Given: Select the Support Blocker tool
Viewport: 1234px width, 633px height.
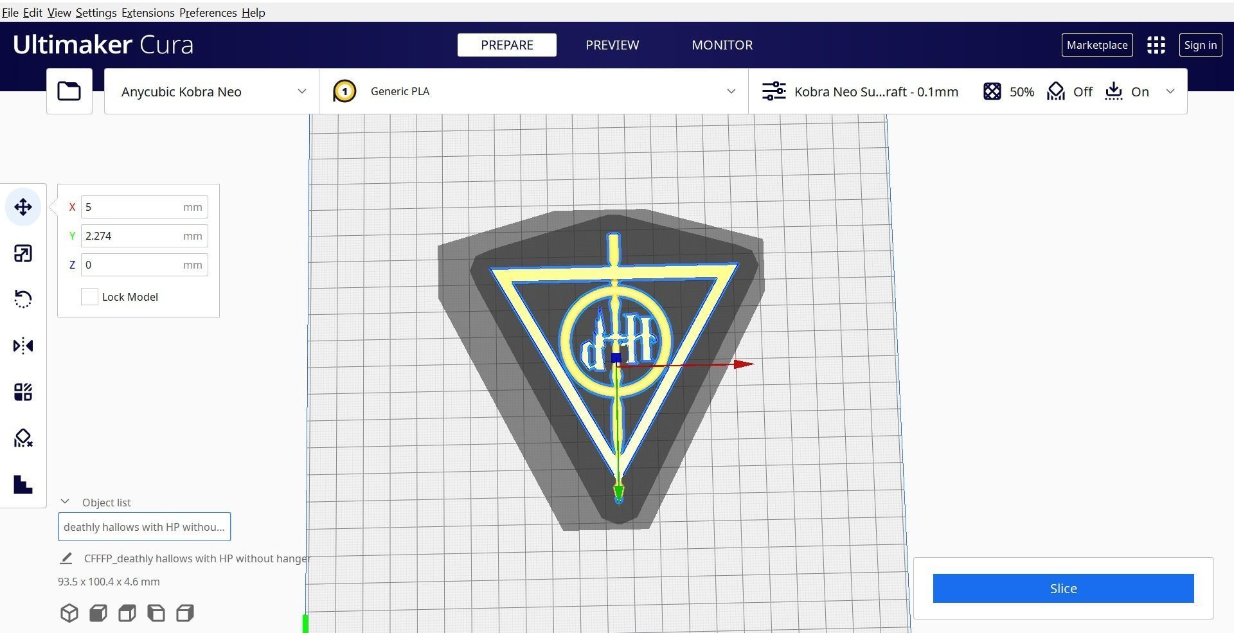Looking at the screenshot, I should point(23,438).
